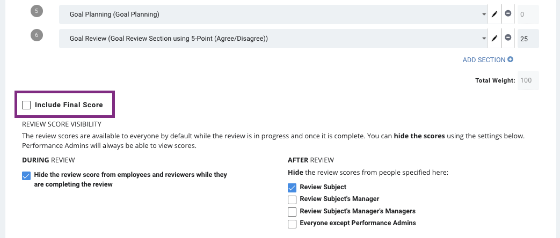
Task: Remove the Goal Review section with minus icon
Action: (x=508, y=38)
